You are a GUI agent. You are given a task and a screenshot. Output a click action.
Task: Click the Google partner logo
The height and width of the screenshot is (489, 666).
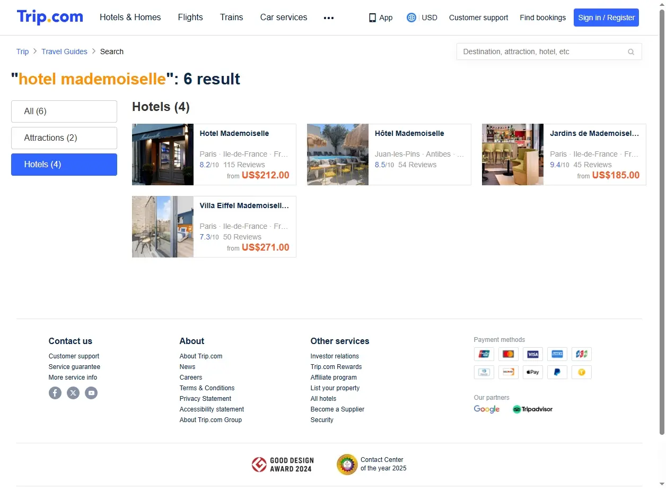(487, 409)
